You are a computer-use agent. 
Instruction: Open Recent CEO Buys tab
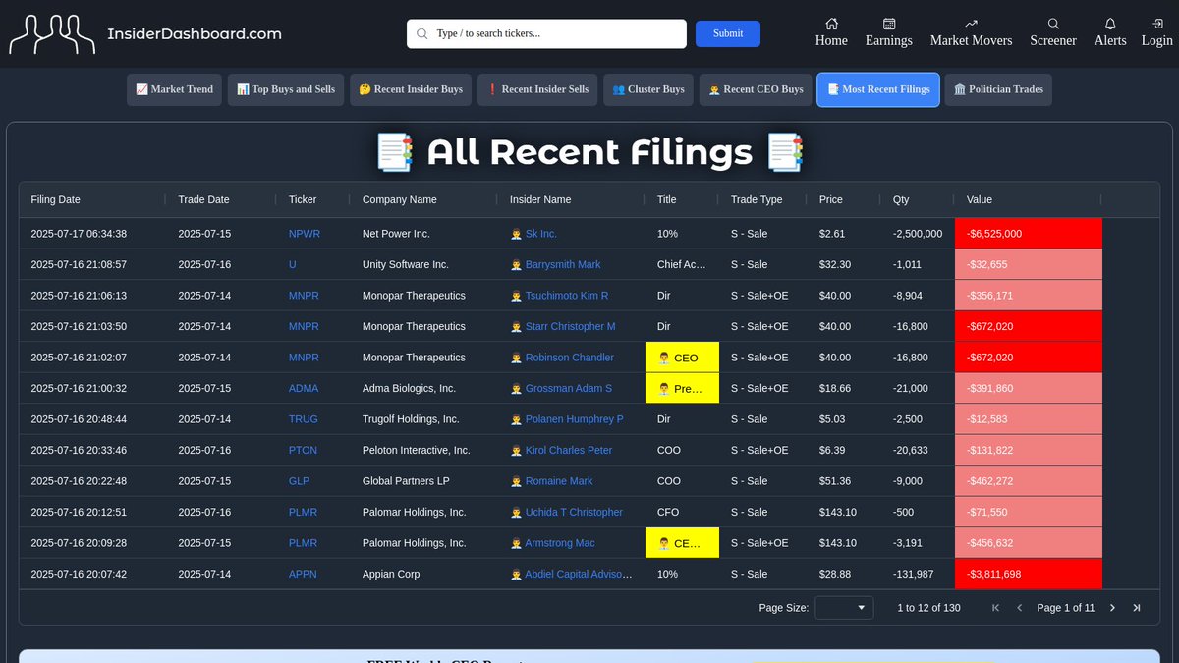pyautogui.click(x=756, y=89)
